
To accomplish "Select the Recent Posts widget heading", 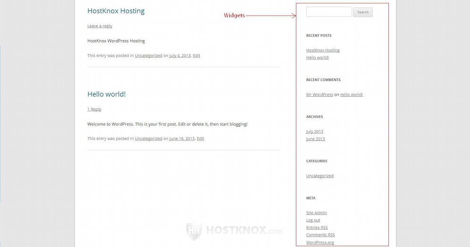I will tap(319, 35).
